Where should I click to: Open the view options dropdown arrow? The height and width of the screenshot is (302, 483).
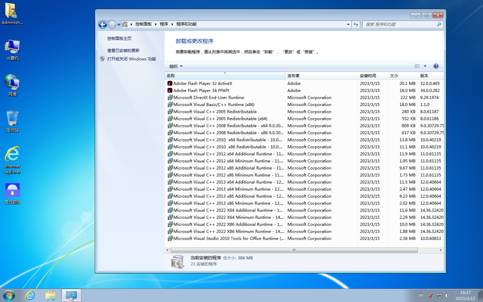[x=425, y=66]
